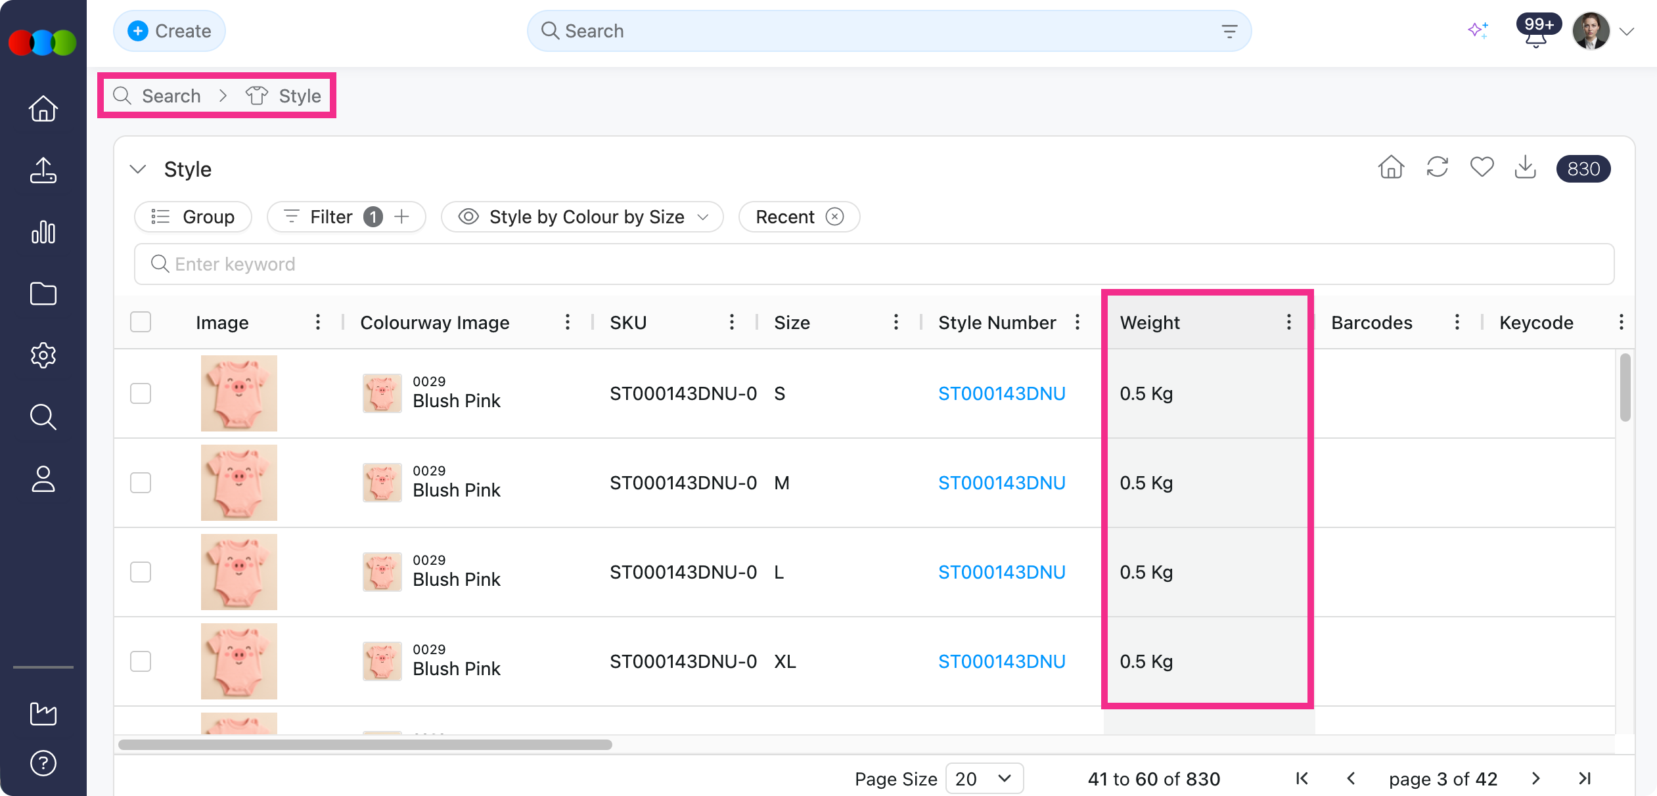Click the AI sparkle assistant icon

point(1478,30)
